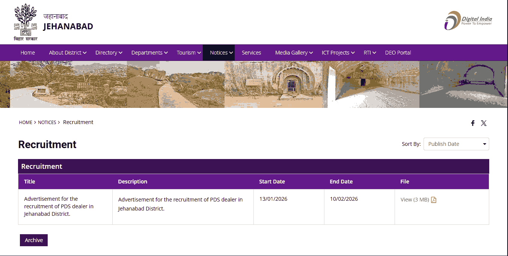Click the RTI dropdown chevron icon
The height and width of the screenshot is (256, 508).
pyautogui.click(x=374, y=53)
